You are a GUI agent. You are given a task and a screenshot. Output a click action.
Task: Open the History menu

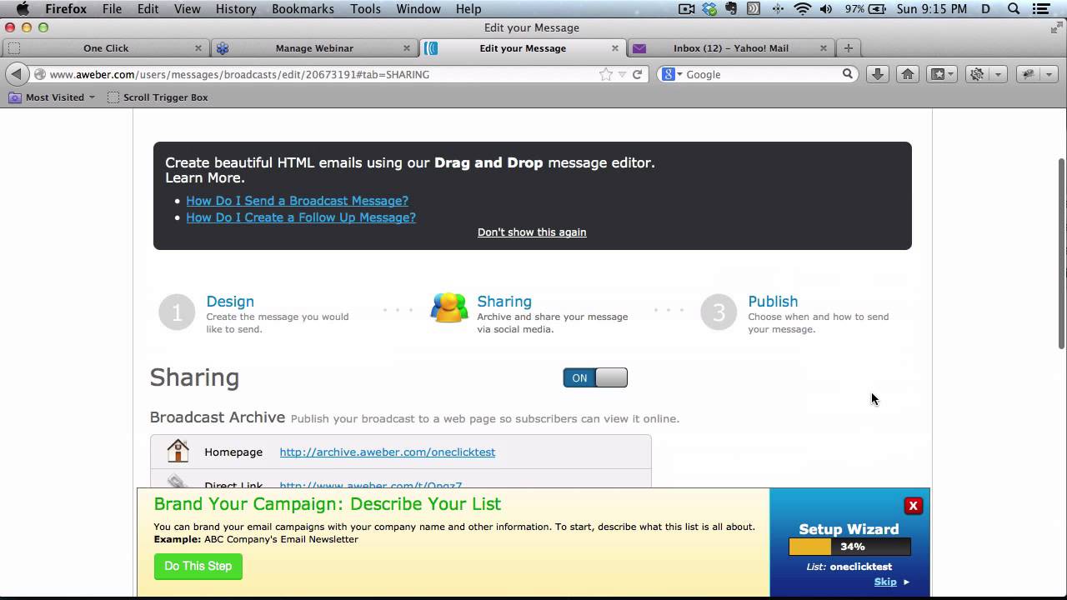pyautogui.click(x=236, y=9)
